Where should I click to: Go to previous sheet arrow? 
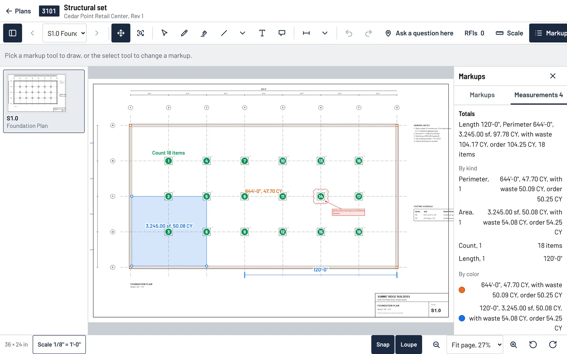[32, 33]
